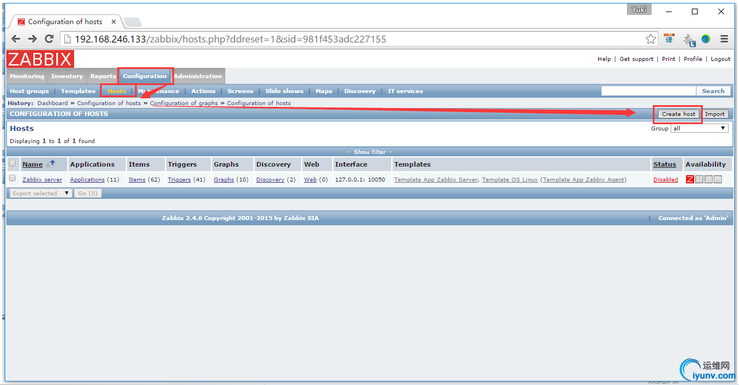Open Template App Zabbix Agent link

point(583,180)
